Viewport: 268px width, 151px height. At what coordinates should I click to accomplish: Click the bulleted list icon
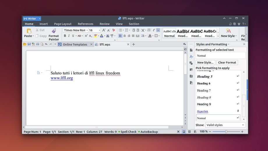120,30
